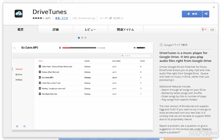Add the app with the blue 無料 button
The height and width of the screenshot is (140, 221).
point(192,14)
